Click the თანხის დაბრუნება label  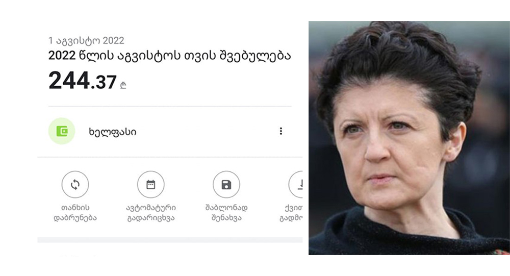coord(75,213)
